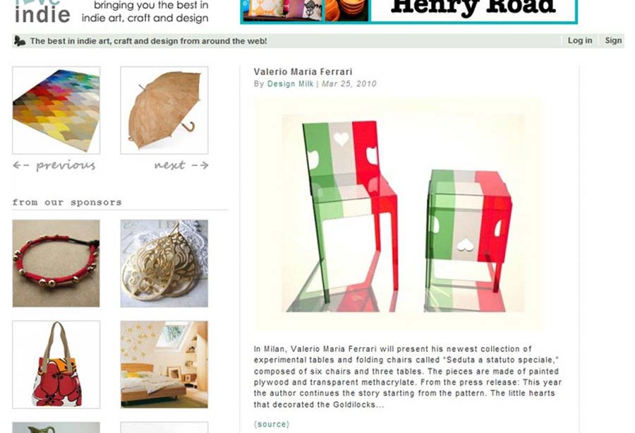
Task: Go to the previous post arrow
Action: click(x=54, y=165)
